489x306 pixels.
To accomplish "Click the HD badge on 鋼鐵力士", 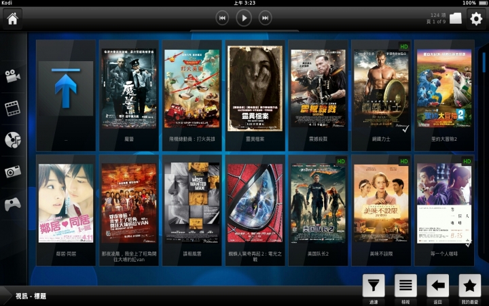I will (404, 46).
